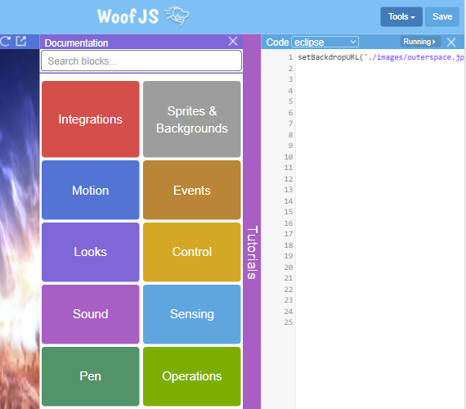This screenshot has height=409, width=466.
Task: Close the Code panel
Action: [x=451, y=43]
